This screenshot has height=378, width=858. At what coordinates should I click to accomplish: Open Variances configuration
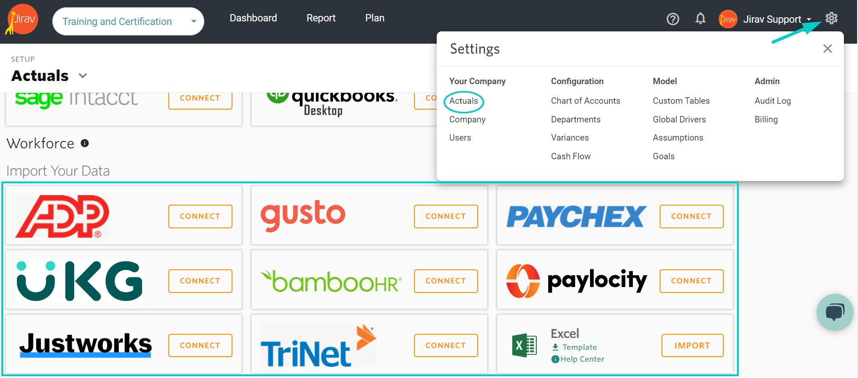[x=570, y=138]
